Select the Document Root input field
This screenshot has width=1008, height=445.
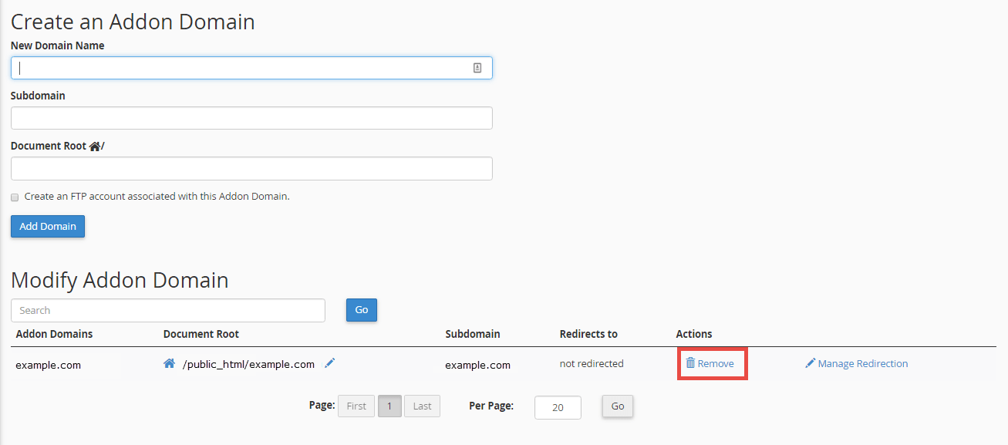251,168
